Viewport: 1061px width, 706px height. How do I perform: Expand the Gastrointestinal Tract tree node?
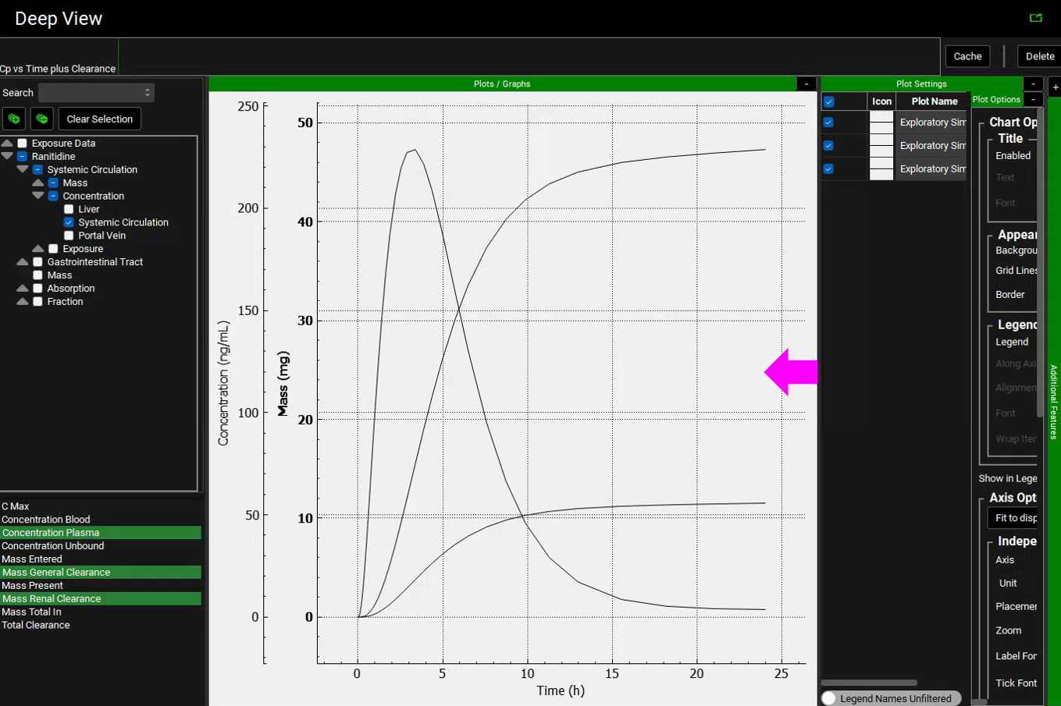(22, 262)
